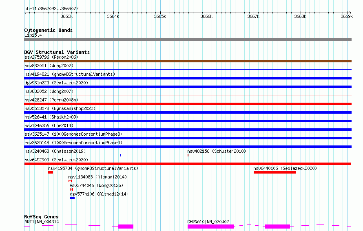Click the thick red nsv428247 variant bar
Screen dimensions: 363x231
188,104
